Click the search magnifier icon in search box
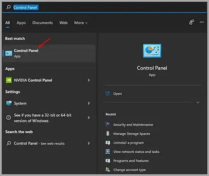209x176 pixels. pyautogui.click(x=9, y=7)
